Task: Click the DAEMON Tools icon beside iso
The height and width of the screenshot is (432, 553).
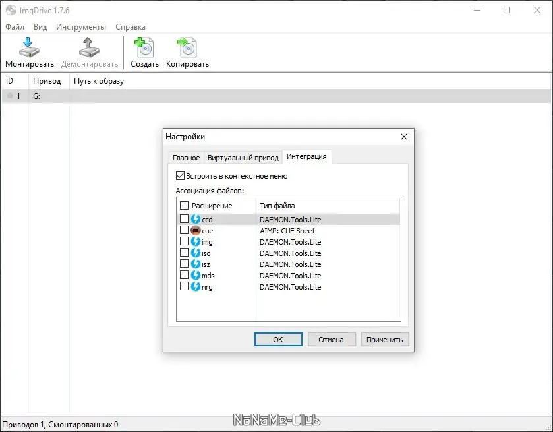Action: click(196, 253)
